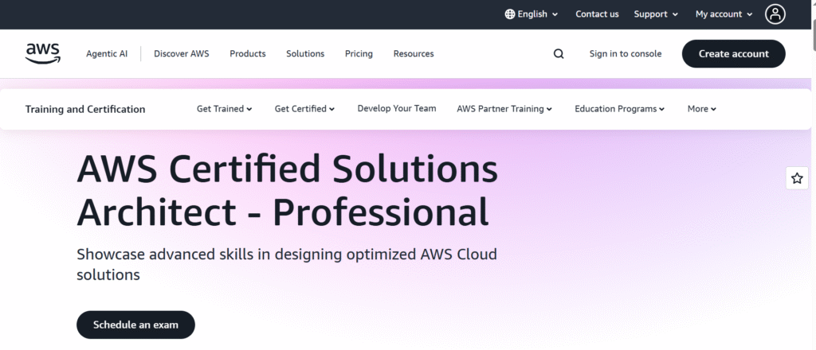Screen dimensions: 816x350
Task: Expand the Get Certified menu
Action: (x=304, y=108)
